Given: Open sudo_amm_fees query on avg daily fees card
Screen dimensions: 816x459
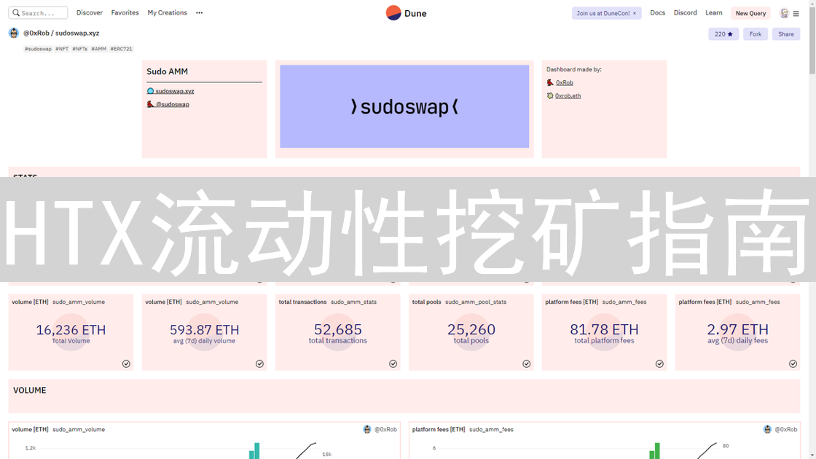Looking at the screenshot, I should [758, 302].
